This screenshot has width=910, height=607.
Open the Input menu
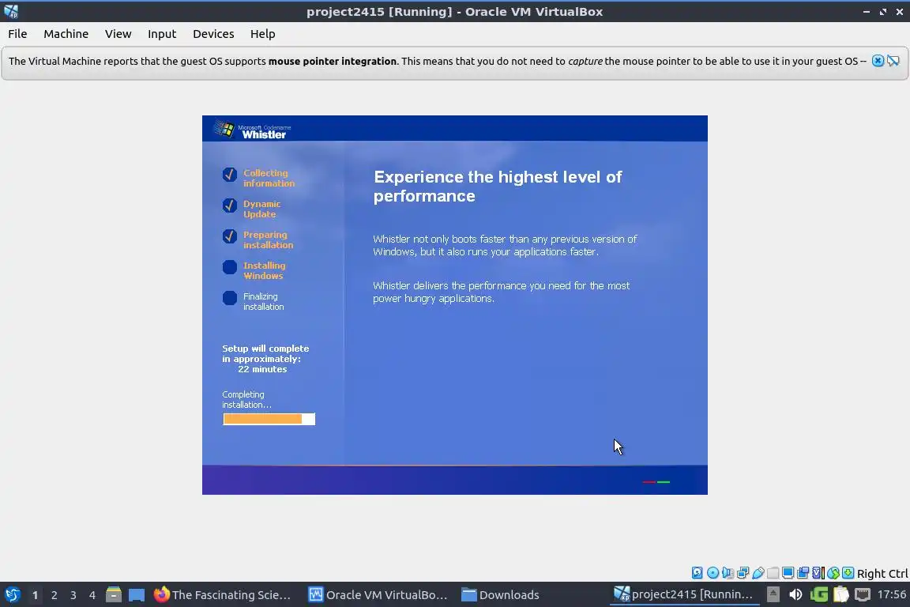click(x=161, y=34)
